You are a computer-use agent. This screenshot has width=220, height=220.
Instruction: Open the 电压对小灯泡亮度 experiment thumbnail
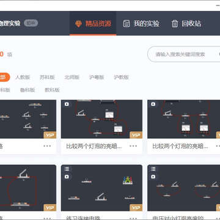(183, 188)
